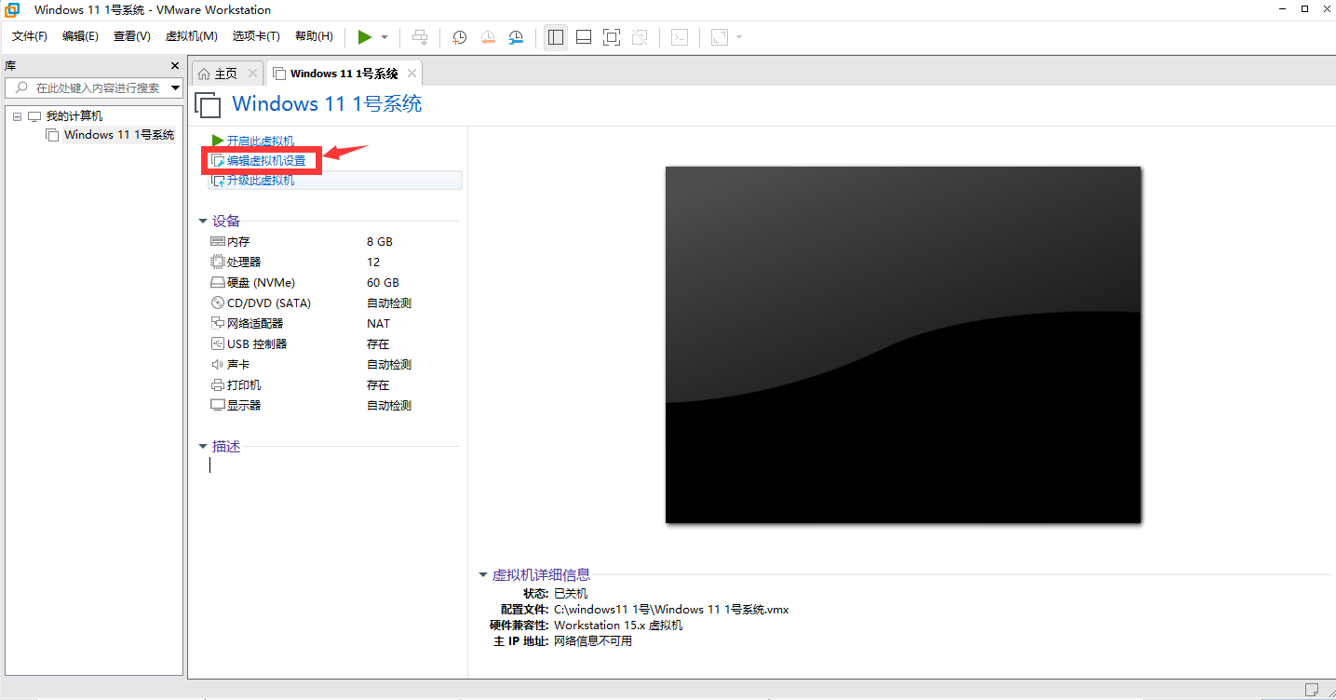Open the 编辑(E) menu
This screenshot has height=700, width=1336.
[x=80, y=36]
